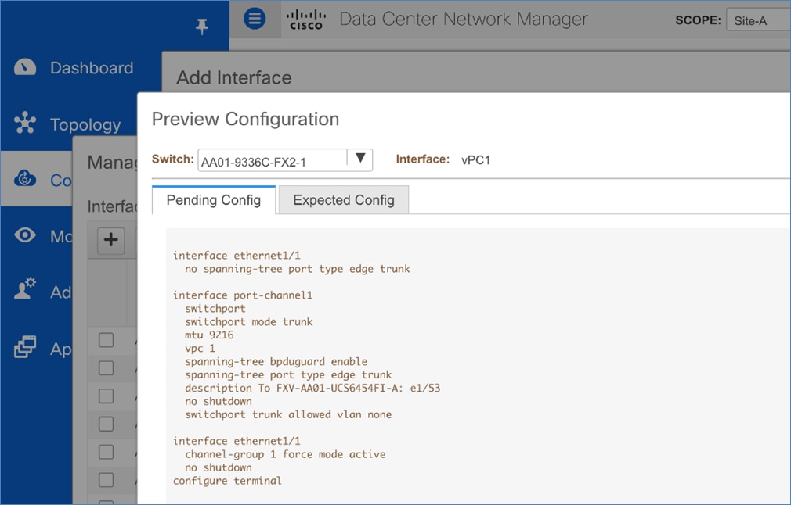Click 'channel-group 1 force mode active' line
The image size is (791, 505).
pyautogui.click(x=285, y=454)
